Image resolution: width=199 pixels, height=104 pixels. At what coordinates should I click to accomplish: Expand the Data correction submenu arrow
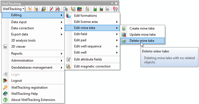pyautogui.click(x=61, y=28)
